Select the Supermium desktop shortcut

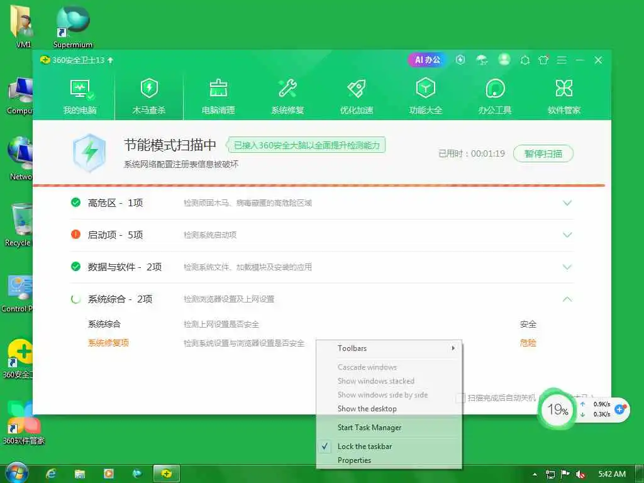[73, 27]
